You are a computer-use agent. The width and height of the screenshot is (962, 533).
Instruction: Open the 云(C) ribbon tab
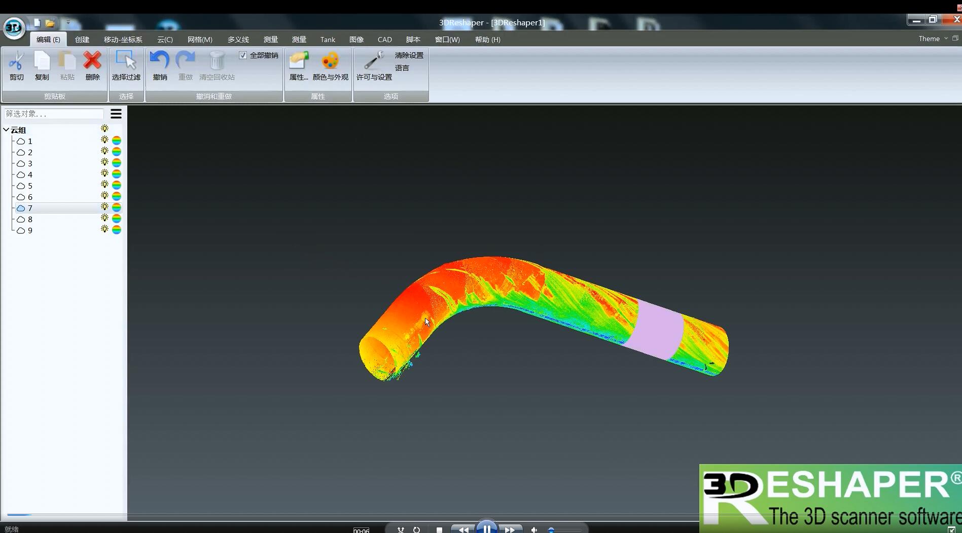(165, 40)
